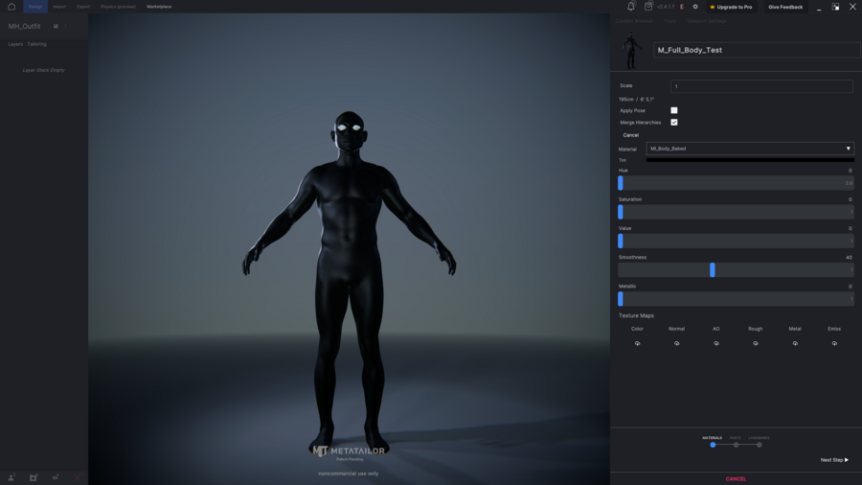Click the save icon next to MH_Outfit
Image resolution: width=862 pixels, height=485 pixels.
(x=56, y=27)
